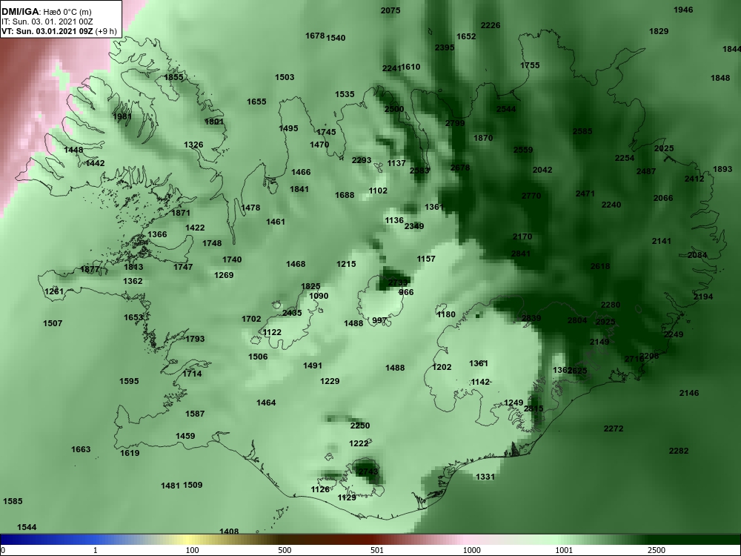Viewport: 741px width, 556px height.
Task: Select the map value 2799
Action: [x=455, y=123]
